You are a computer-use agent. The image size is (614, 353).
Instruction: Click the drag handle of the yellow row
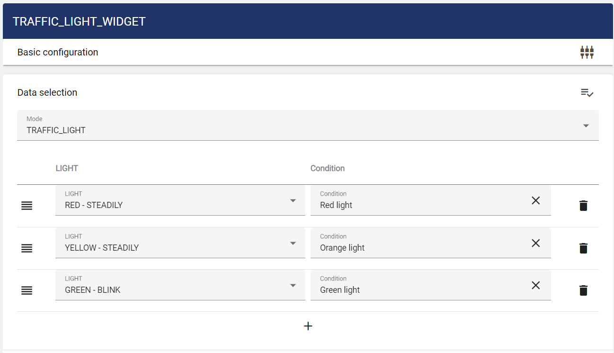pyautogui.click(x=27, y=248)
